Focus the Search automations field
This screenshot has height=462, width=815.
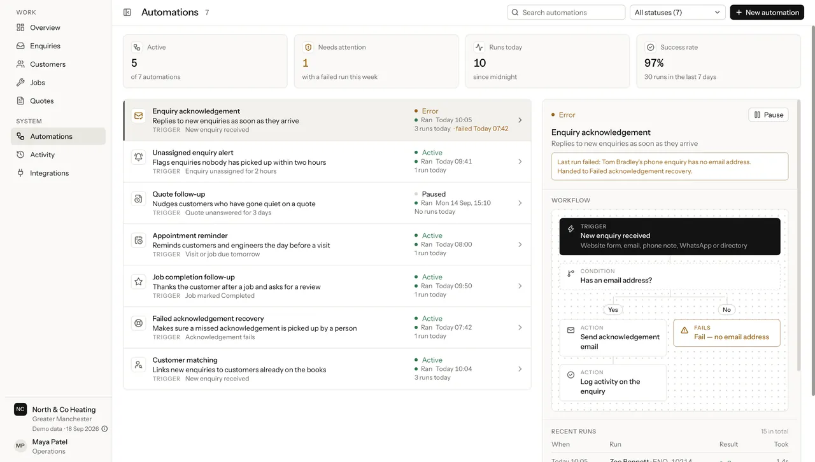pyautogui.click(x=566, y=12)
